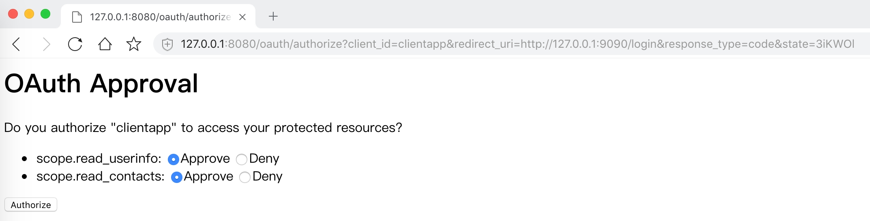Select Deny for scope.read_userinfo

pyautogui.click(x=242, y=159)
